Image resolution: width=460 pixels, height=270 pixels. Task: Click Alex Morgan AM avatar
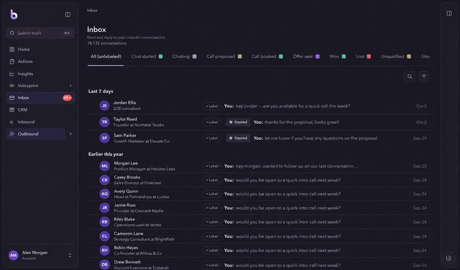[x=13, y=255]
